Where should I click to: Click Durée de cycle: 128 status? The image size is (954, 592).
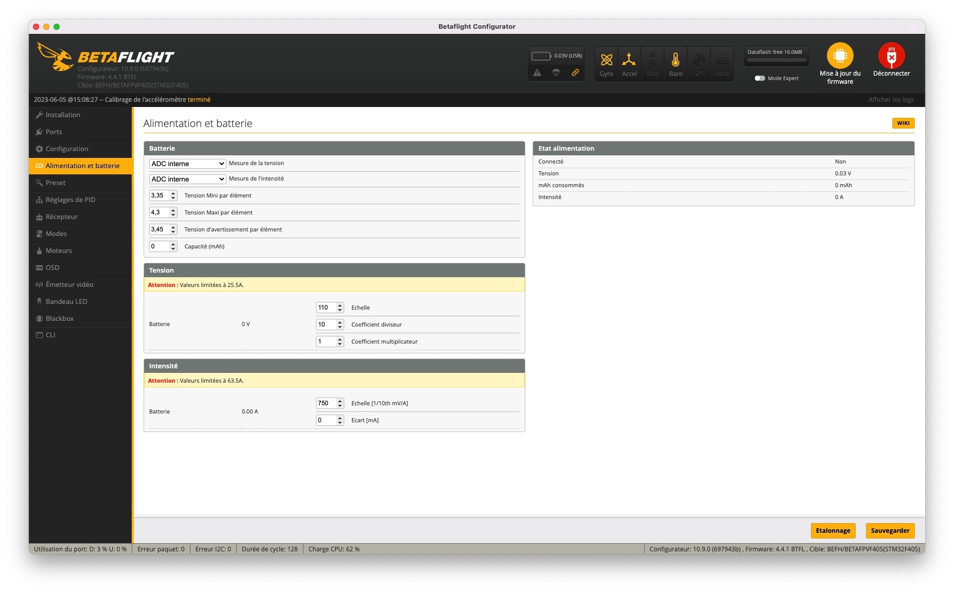(x=270, y=549)
